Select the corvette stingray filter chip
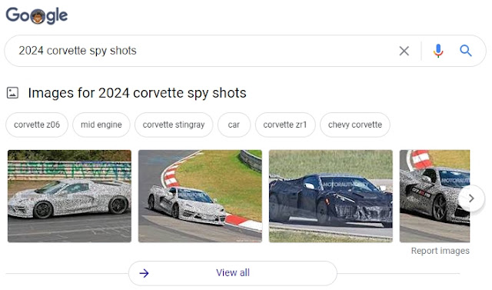The height and width of the screenshot is (290, 492). pos(174,125)
